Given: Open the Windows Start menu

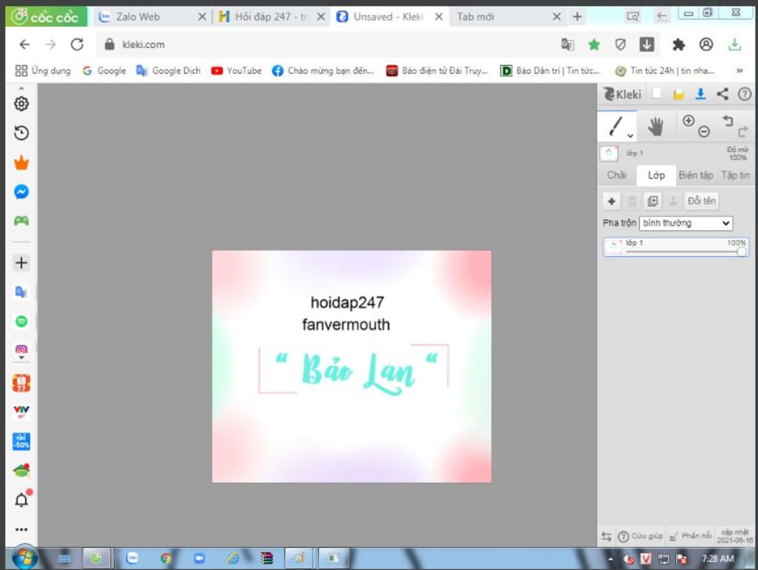Looking at the screenshot, I should (24, 558).
